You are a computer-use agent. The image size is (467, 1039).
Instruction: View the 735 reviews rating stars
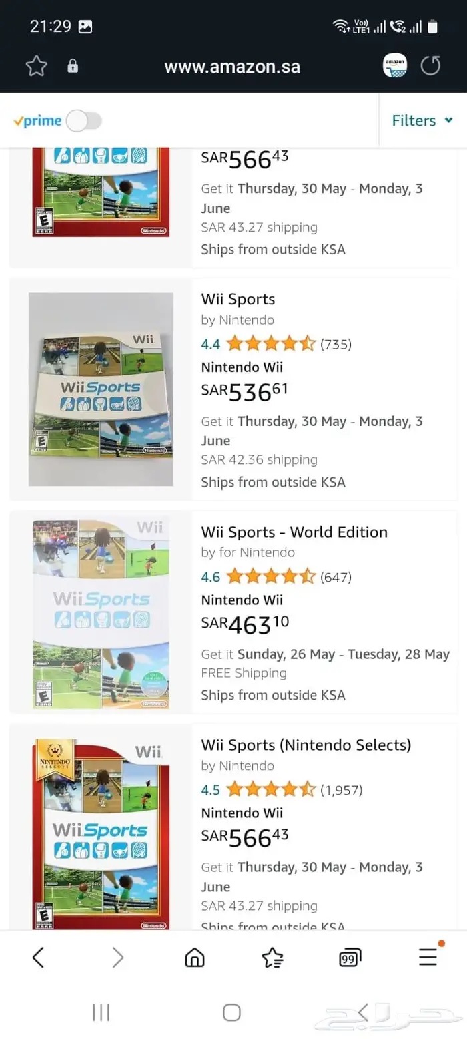[x=270, y=345]
